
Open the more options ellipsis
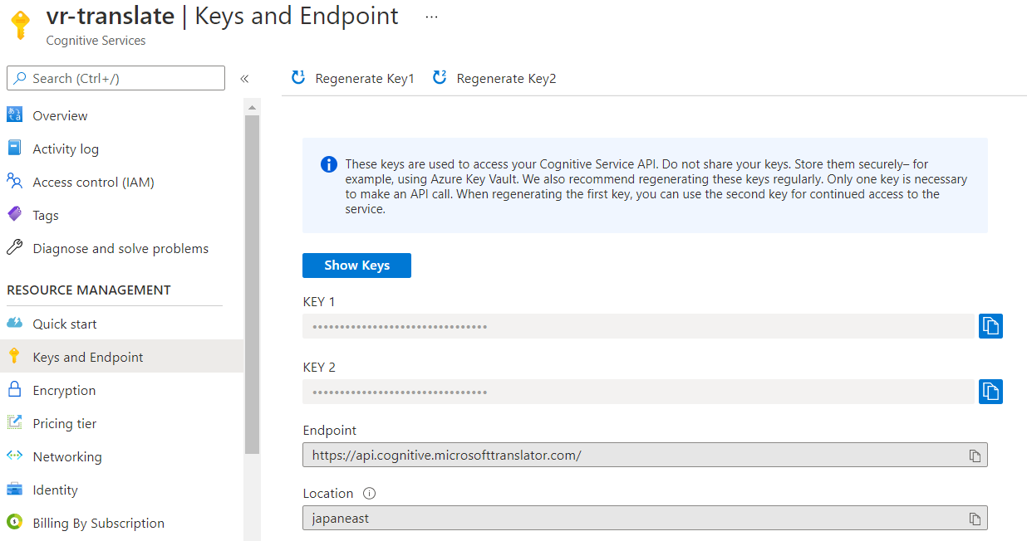tap(431, 17)
